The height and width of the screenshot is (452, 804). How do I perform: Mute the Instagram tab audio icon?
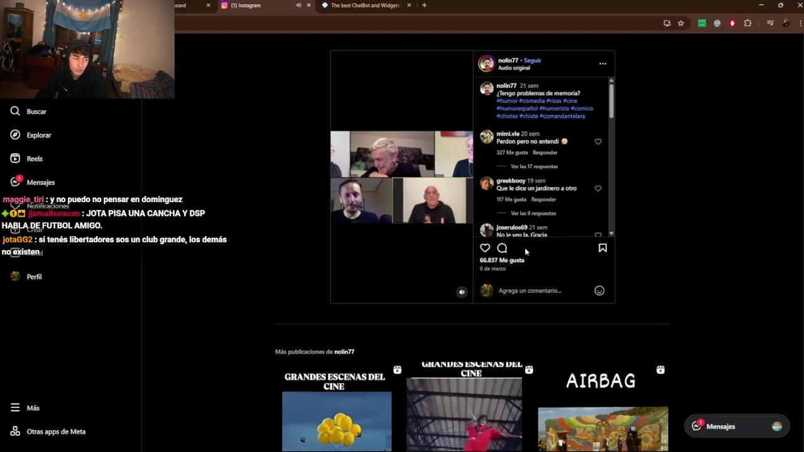298,5
